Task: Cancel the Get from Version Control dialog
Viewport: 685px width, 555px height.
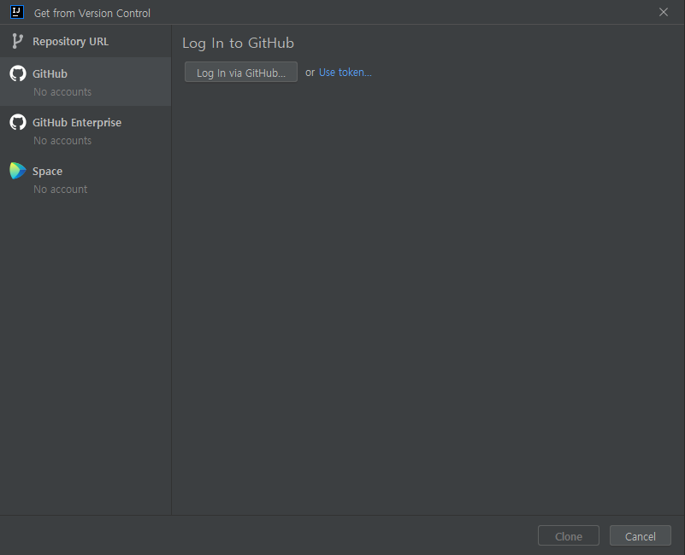Action: tap(640, 536)
